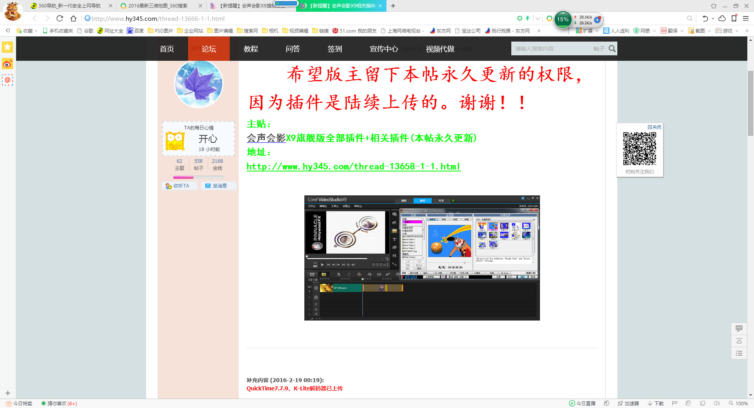Open the 论坛 nav item
This screenshot has height=408, width=754.
coord(209,49)
